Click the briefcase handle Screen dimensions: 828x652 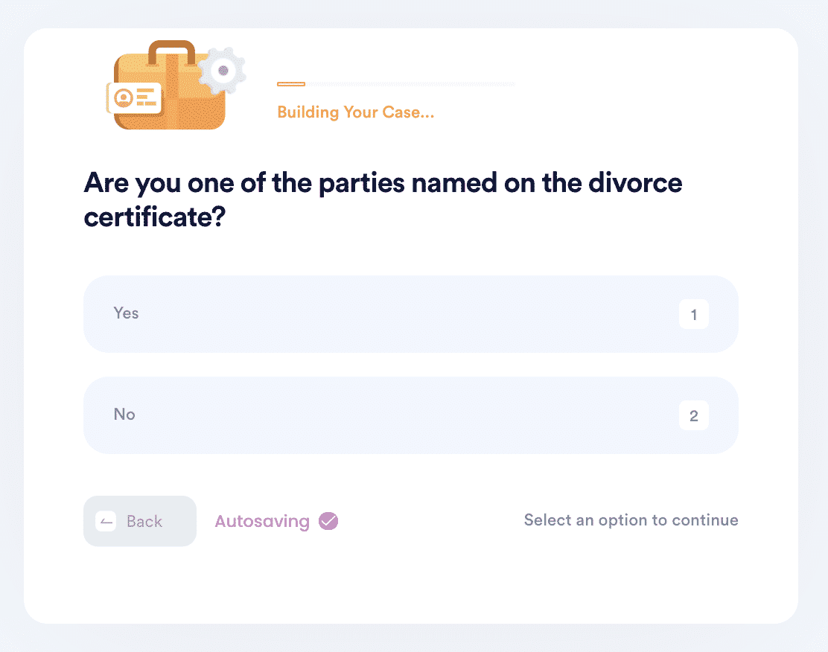point(171,51)
